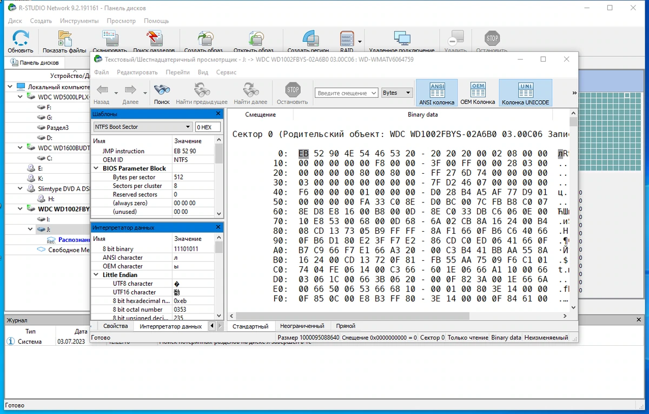Click Найти предыдущее icon
The image size is (649, 414).
coord(202,90)
